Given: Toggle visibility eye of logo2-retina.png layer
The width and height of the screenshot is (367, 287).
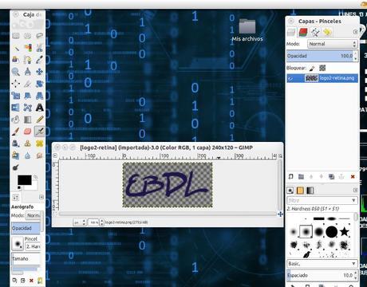Looking at the screenshot, I should tap(290, 78).
